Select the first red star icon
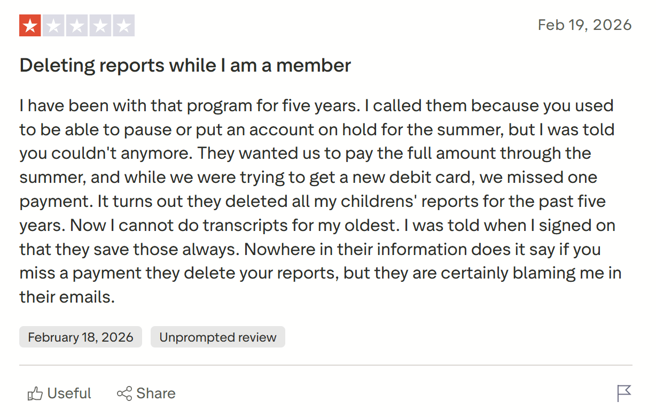The width and height of the screenshot is (656, 417). point(30,25)
